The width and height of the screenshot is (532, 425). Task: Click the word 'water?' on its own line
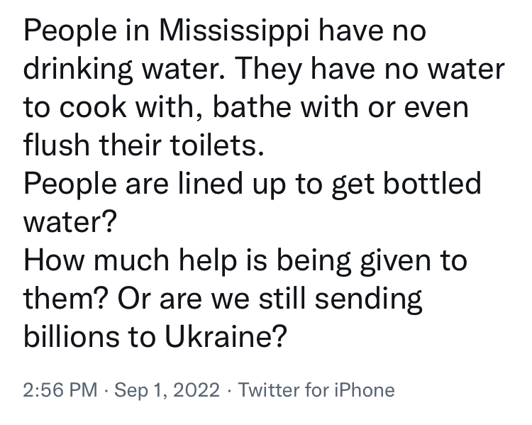[70, 222]
